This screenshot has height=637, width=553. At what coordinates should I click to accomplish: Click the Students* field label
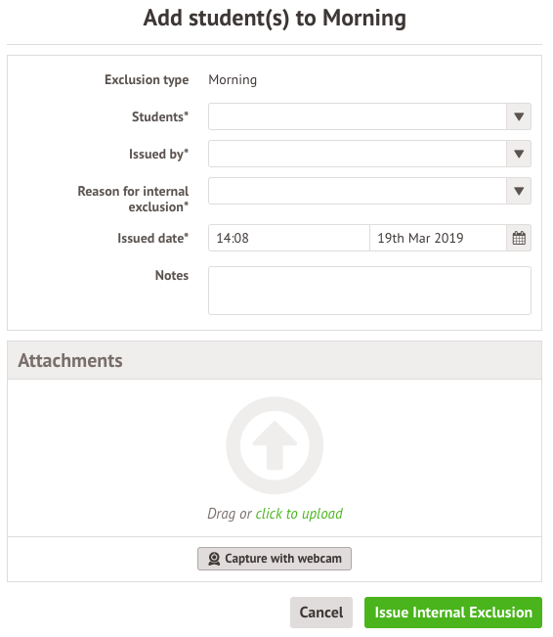click(160, 116)
